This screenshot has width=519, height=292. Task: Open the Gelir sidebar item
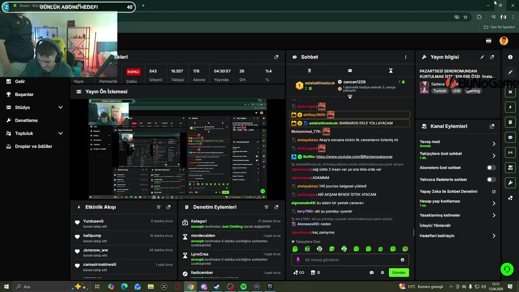click(20, 82)
